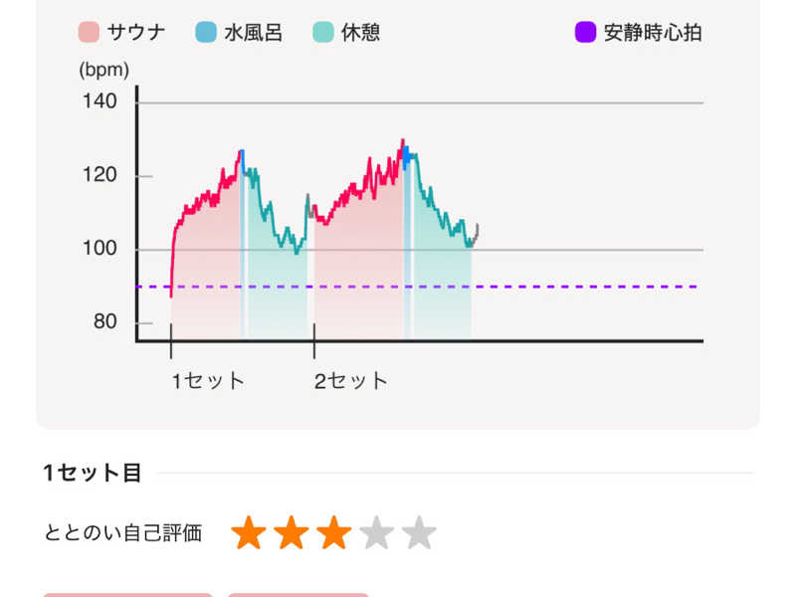Select the 1セット timeline marker
The width and height of the screenshot is (796, 597).
(208, 381)
